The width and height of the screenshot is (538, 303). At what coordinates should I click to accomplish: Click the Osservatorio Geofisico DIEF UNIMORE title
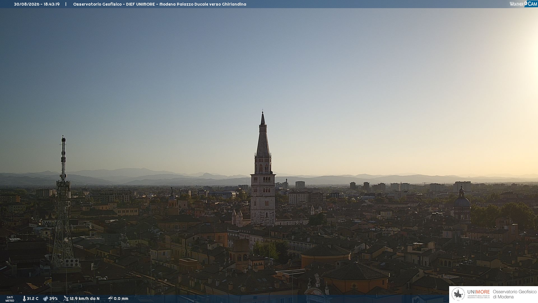[114, 4]
